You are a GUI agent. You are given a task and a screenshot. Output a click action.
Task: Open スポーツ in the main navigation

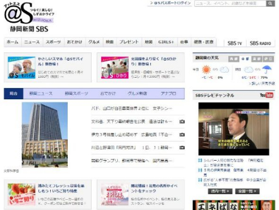point(54,42)
